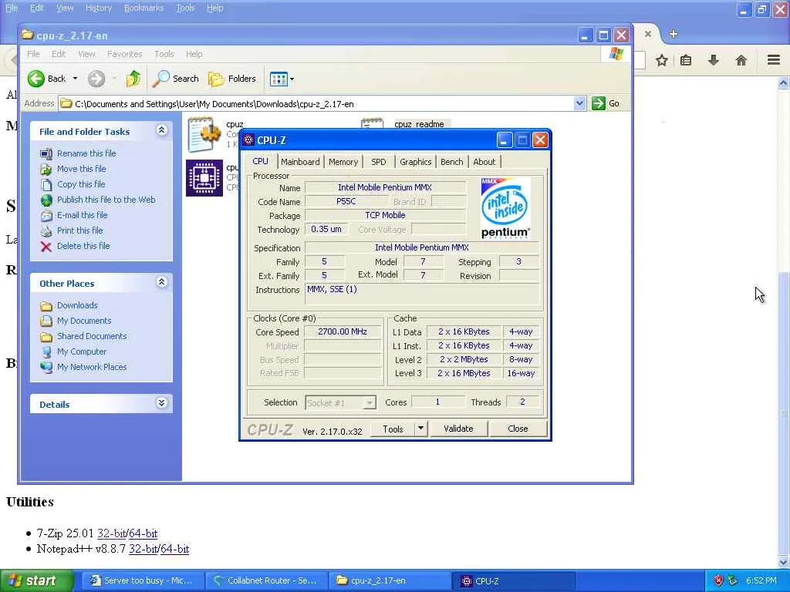Click the browser bookmarks list icon
The height and width of the screenshot is (592, 790).
[686, 61]
